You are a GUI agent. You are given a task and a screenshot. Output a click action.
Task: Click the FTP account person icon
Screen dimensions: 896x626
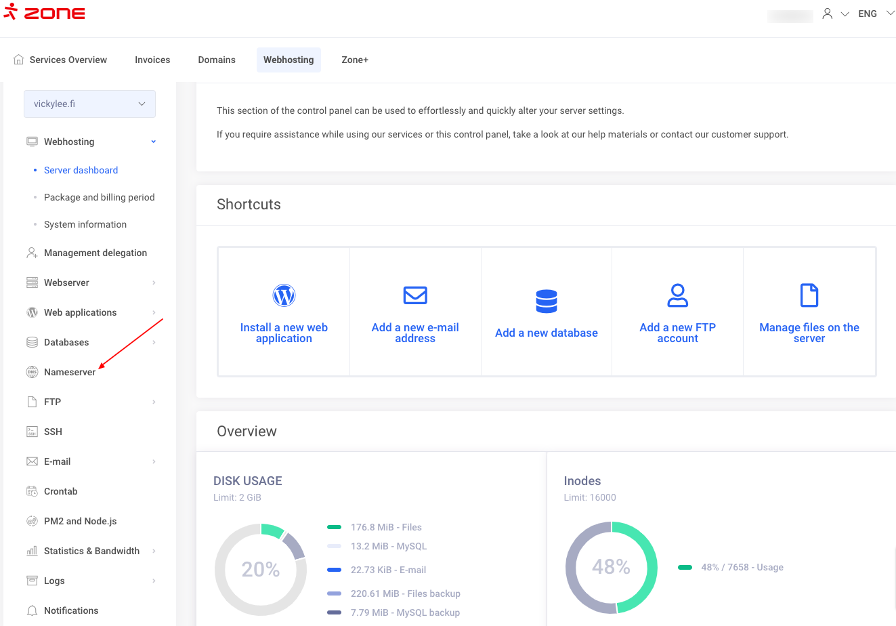click(x=677, y=295)
